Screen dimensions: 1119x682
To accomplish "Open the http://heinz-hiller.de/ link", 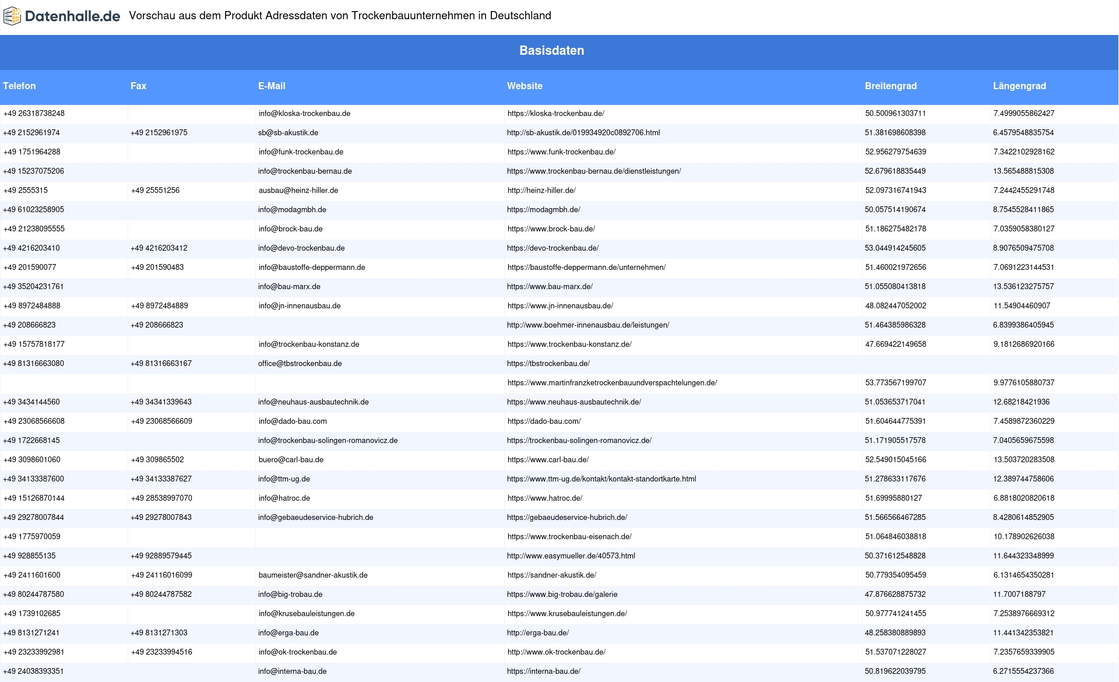I will pos(541,191).
